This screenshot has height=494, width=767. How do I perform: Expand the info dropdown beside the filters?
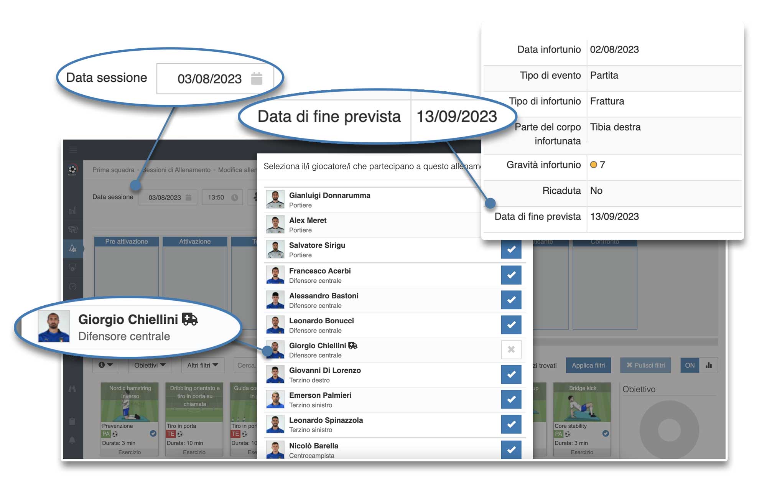pos(105,365)
